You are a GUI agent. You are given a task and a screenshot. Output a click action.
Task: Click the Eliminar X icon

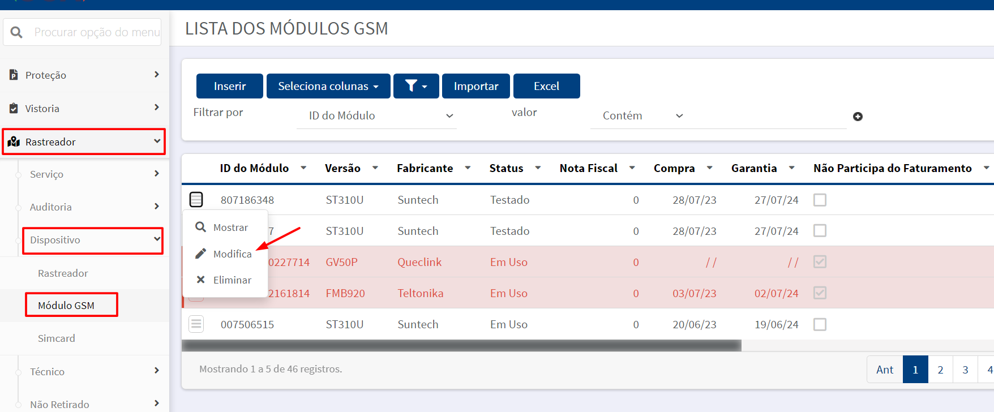(x=200, y=280)
